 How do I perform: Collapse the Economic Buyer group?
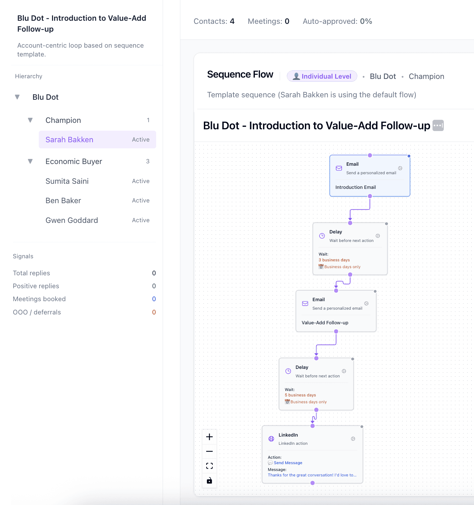[x=30, y=161]
